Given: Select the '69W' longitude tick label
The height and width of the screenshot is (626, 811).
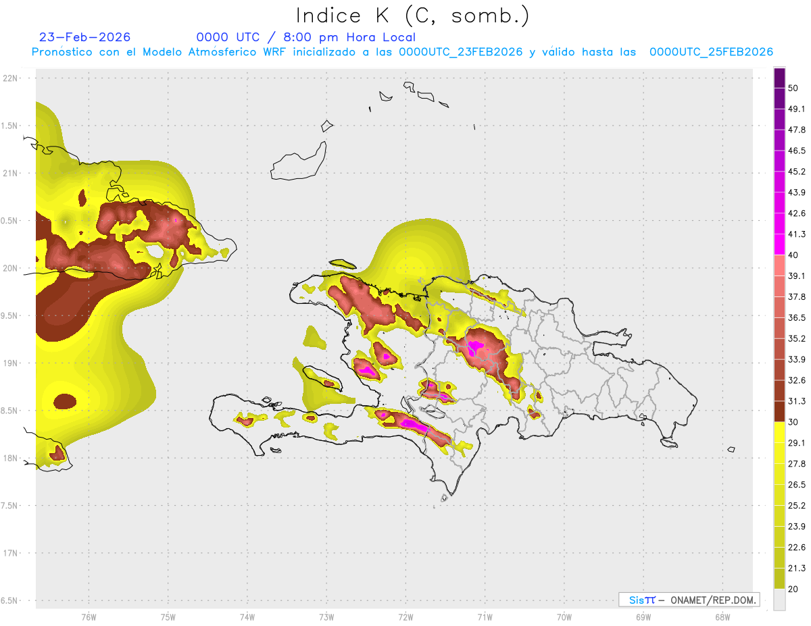Looking at the screenshot, I should 643,617.
